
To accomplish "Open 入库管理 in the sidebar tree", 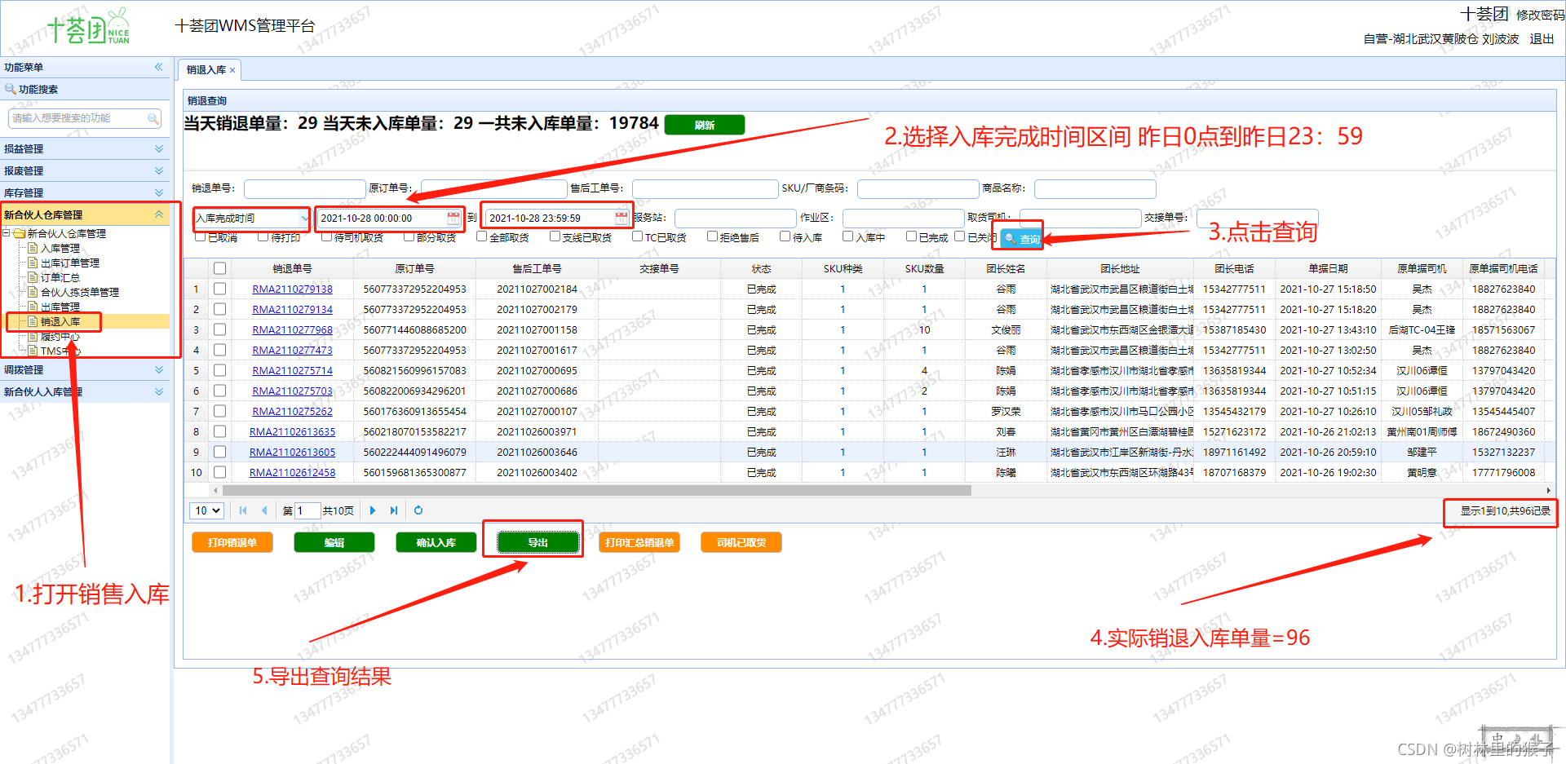I will (x=60, y=248).
